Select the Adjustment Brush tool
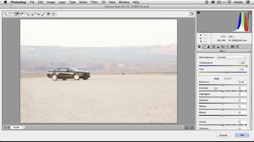The width and height of the screenshot is (254, 142). [43, 14]
